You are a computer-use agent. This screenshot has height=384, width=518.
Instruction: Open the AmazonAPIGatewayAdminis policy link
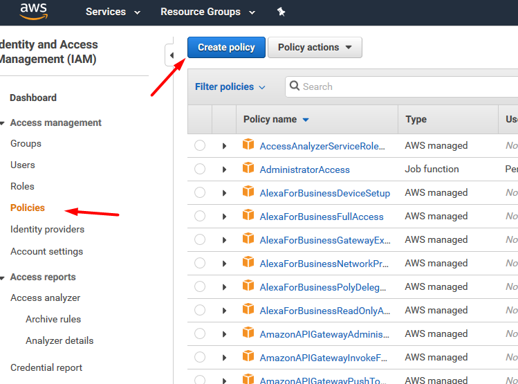click(324, 334)
